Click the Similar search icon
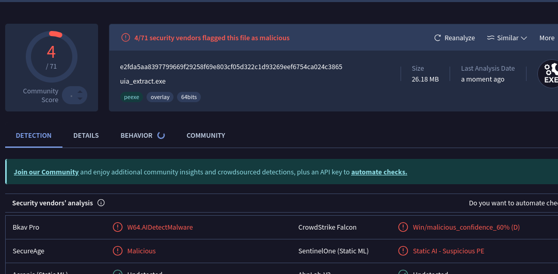 point(491,38)
